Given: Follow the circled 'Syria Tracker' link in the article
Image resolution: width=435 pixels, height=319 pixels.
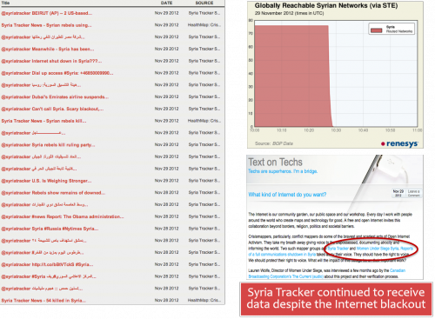Looking at the screenshot, I should coord(338,249).
